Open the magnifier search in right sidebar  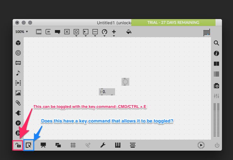[x=216, y=43]
